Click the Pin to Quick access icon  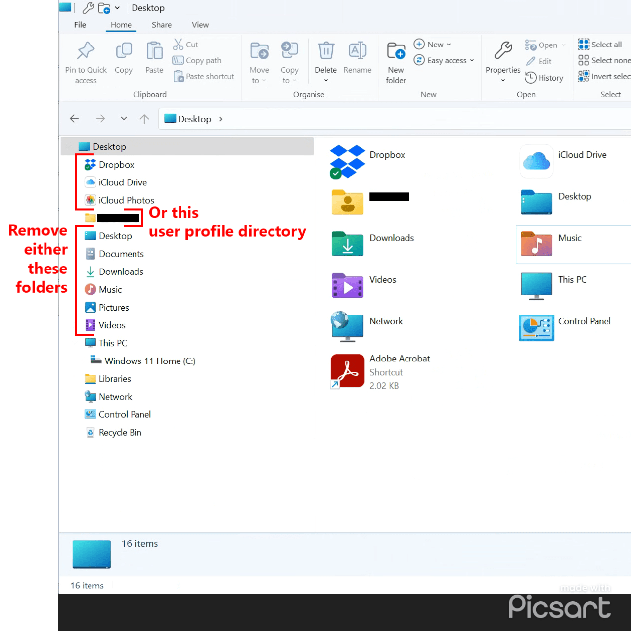click(86, 50)
